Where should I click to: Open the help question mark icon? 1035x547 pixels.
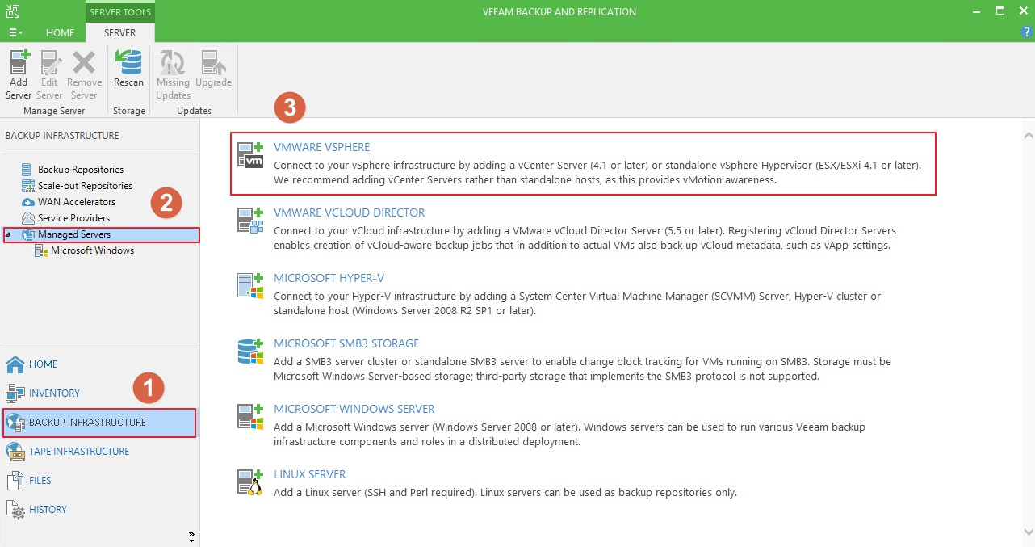click(x=1026, y=32)
